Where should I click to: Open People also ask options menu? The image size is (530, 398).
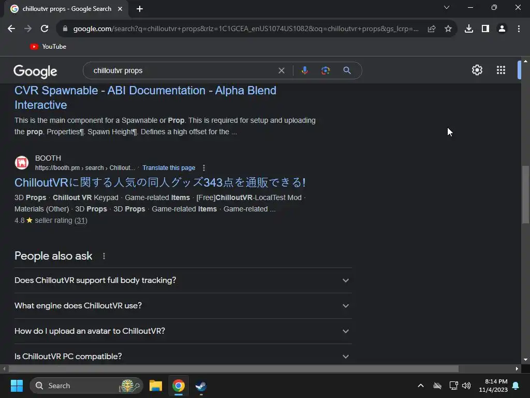104,256
